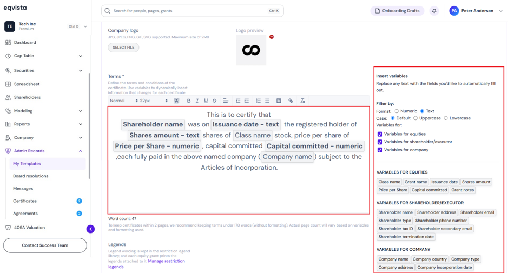Screen dimensions: 508x273
Task: Collapse sidebar with purple arrow button
Action: [90, 229]
